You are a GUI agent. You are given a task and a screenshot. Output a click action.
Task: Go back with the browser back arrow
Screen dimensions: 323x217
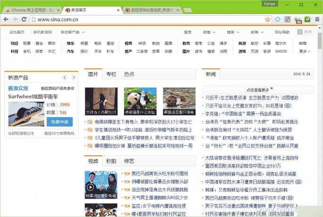click(6, 19)
